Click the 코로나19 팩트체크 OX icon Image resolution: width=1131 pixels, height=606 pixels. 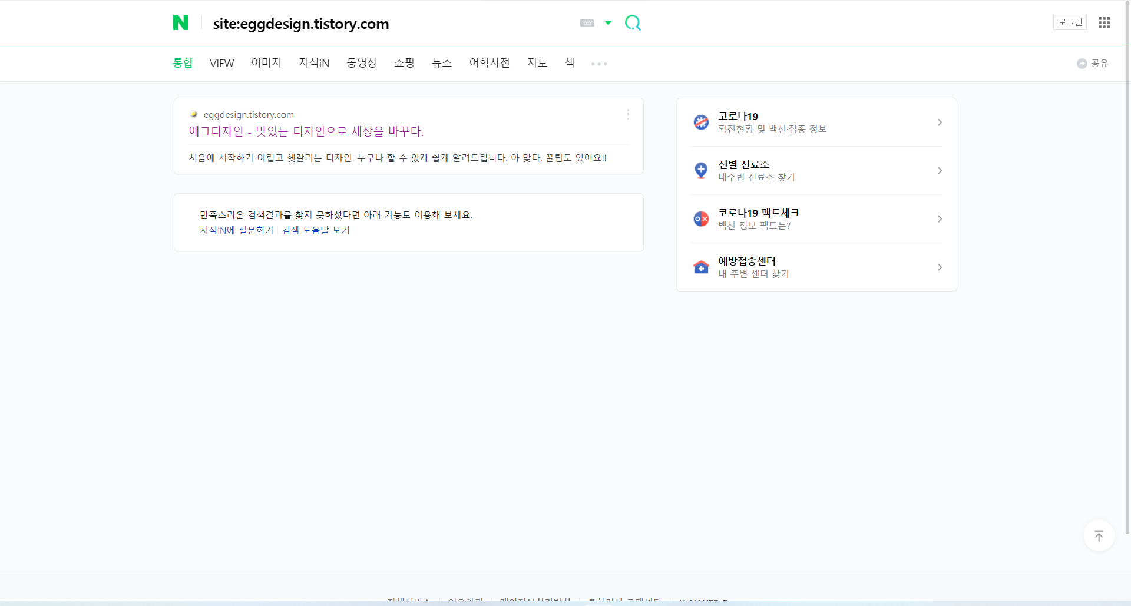(701, 218)
